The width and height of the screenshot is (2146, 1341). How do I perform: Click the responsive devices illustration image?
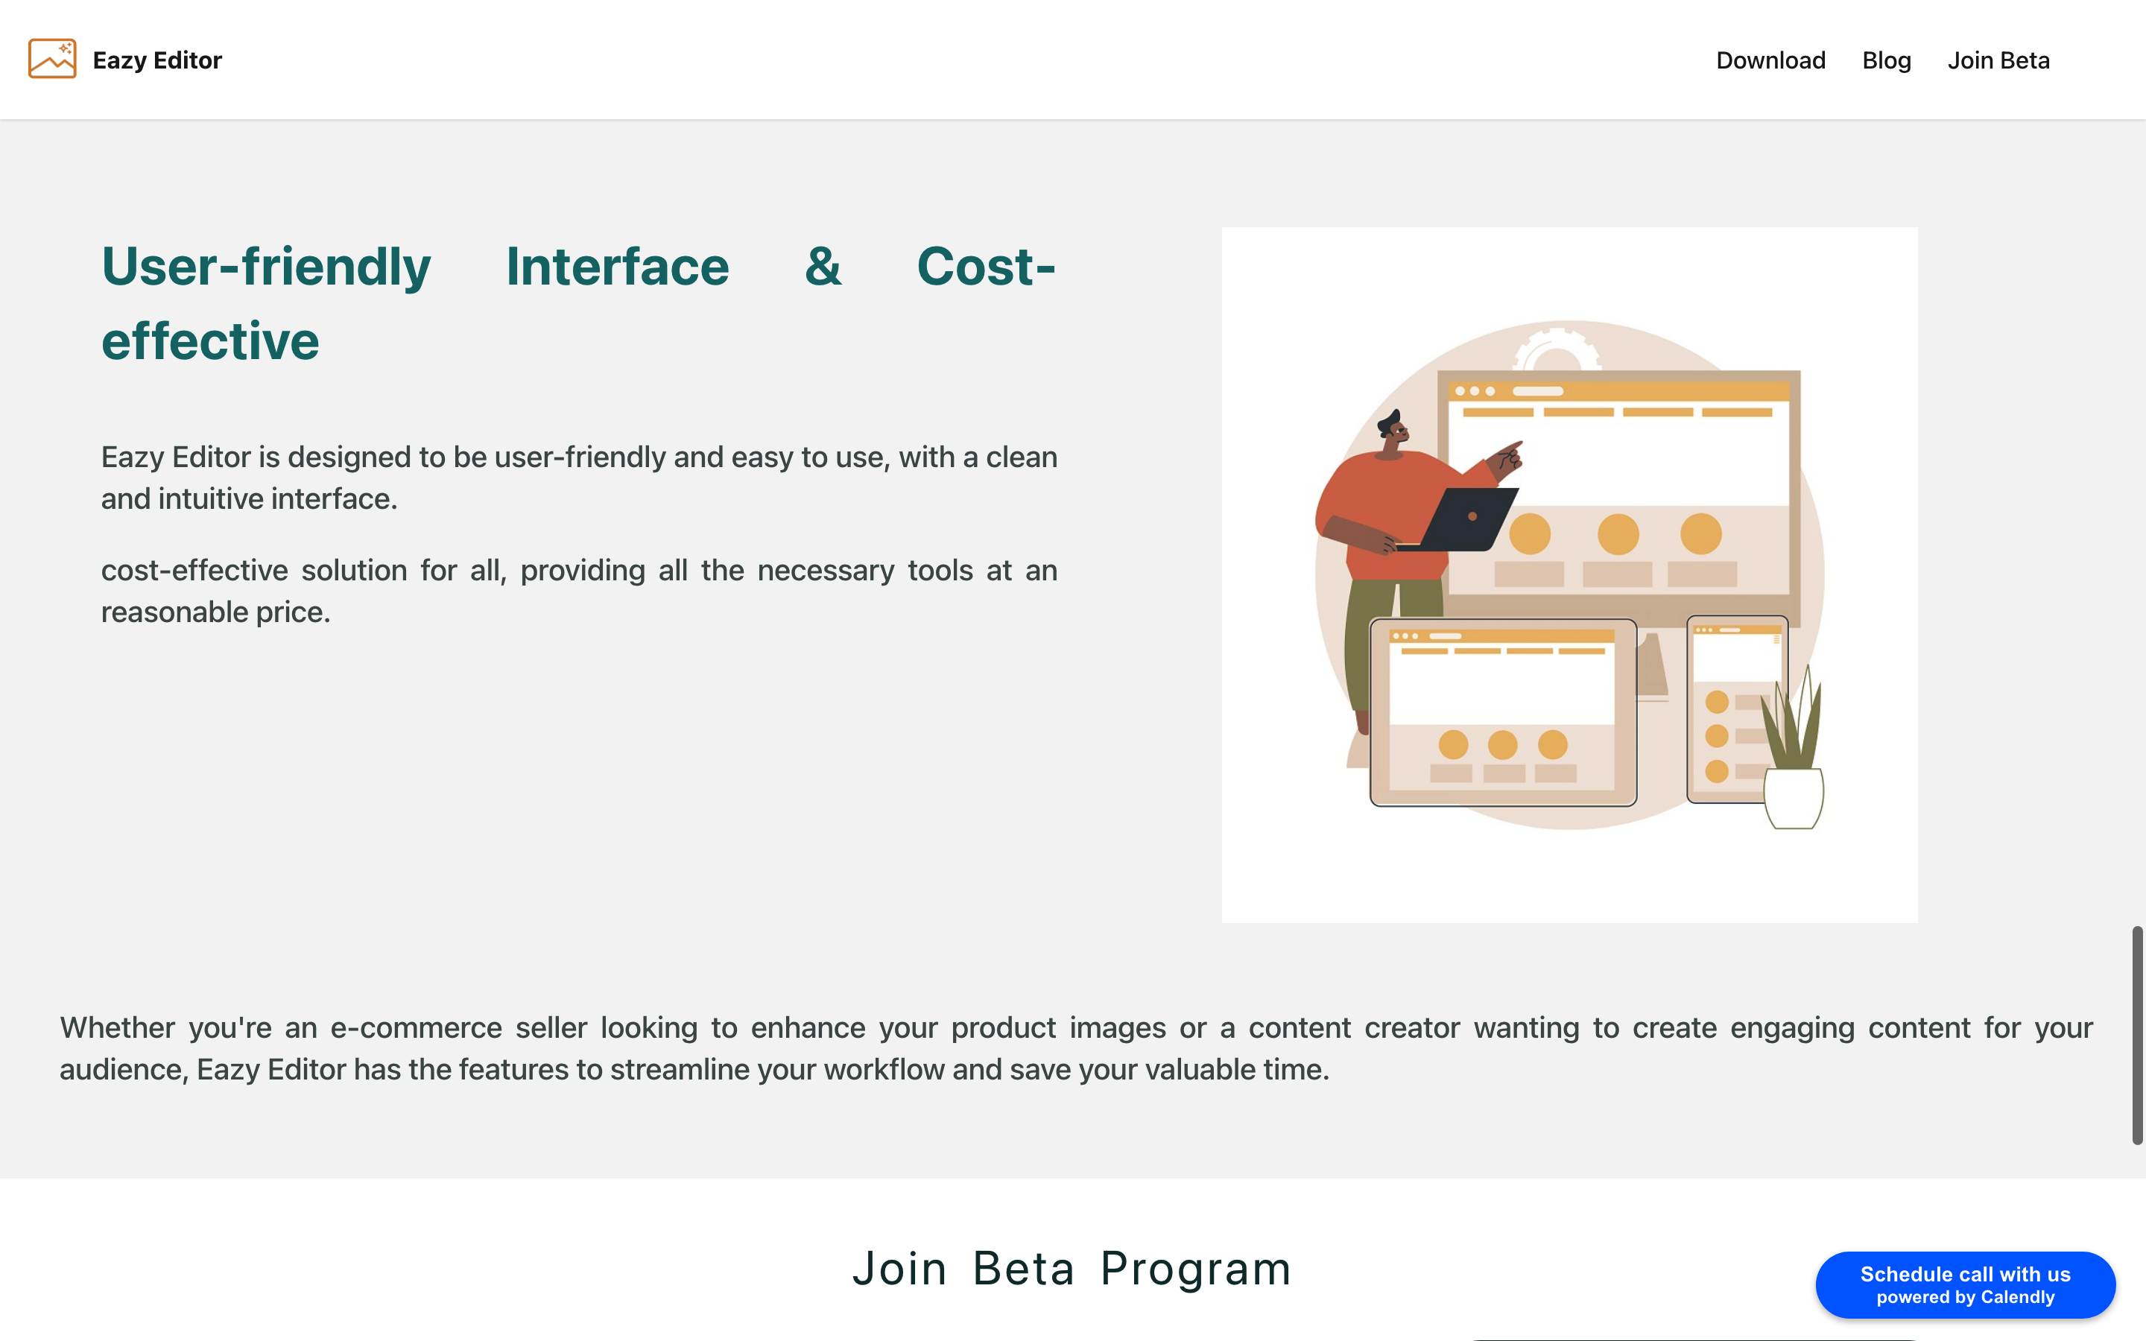(x=1569, y=574)
